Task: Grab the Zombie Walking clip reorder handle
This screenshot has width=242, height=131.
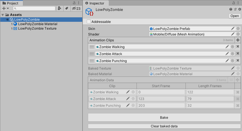Action: tap(92, 47)
